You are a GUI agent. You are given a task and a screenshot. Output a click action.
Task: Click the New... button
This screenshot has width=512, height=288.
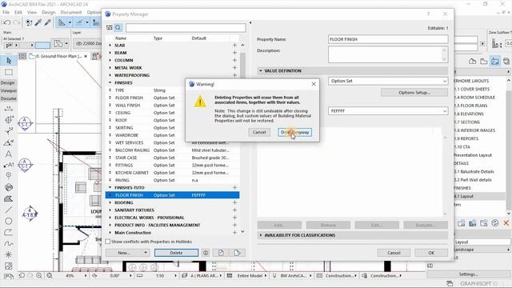(124, 253)
